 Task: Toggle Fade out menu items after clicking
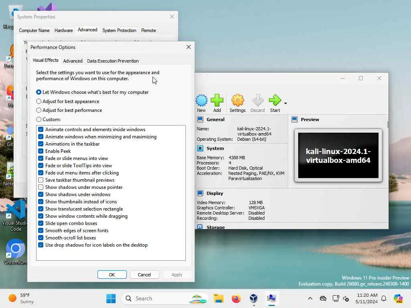click(41, 173)
